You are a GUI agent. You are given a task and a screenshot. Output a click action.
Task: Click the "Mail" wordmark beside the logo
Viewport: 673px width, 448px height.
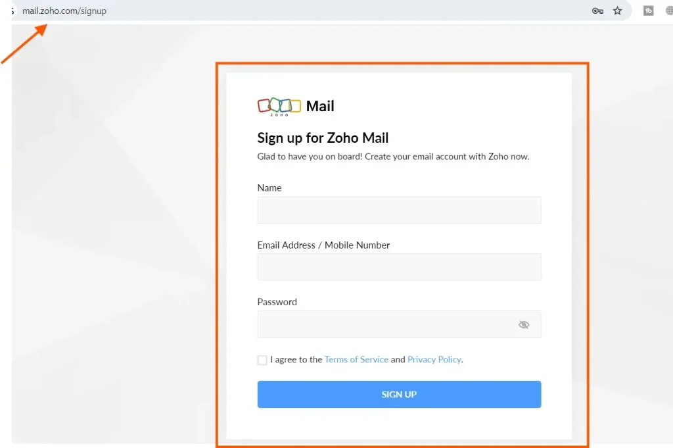pyautogui.click(x=320, y=105)
